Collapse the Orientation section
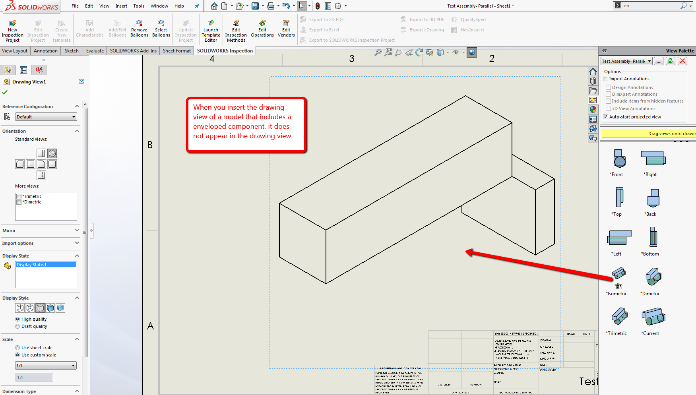This screenshot has width=696, height=395. tap(77, 131)
